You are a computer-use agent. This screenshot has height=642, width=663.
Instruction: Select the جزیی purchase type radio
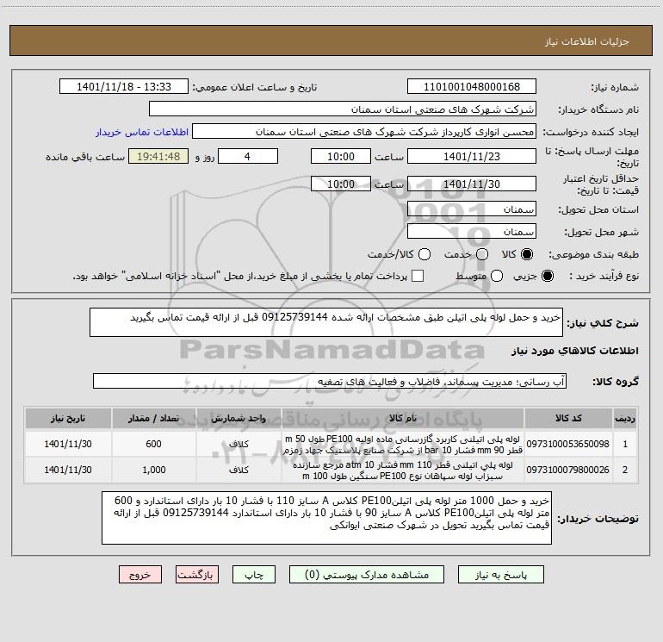pos(547,276)
